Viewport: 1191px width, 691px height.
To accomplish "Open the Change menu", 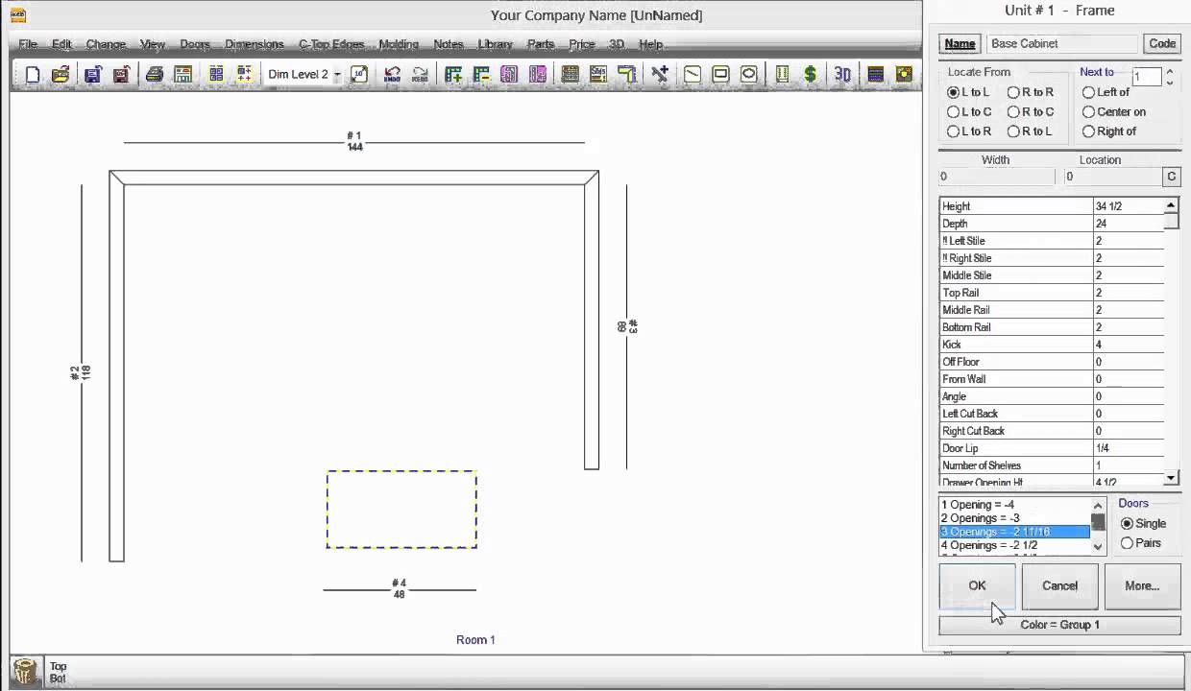I will coord(106,44).
